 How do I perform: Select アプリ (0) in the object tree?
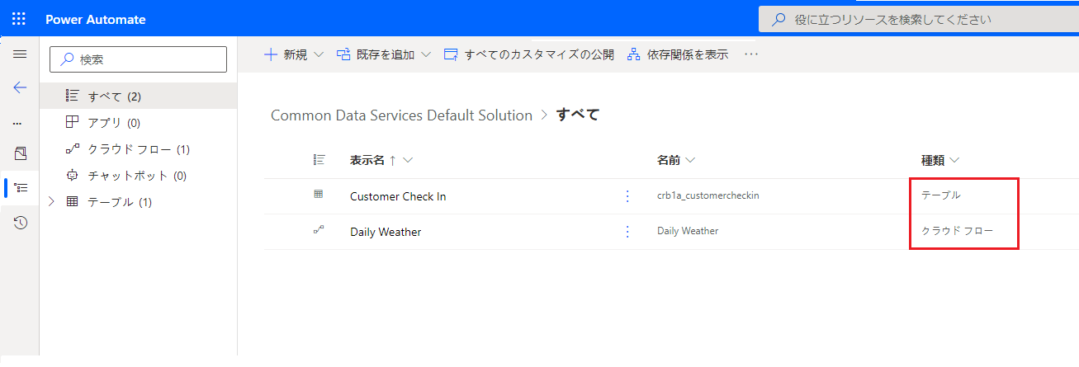coord(138,123)
